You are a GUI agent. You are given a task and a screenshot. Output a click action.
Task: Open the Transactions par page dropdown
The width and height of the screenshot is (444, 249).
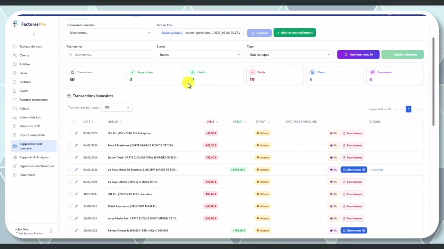(117, 108)
